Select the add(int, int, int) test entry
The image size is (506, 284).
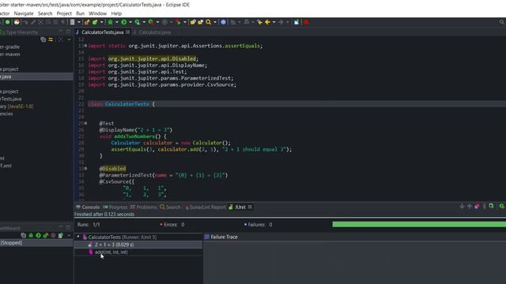(x=111, y=252)
